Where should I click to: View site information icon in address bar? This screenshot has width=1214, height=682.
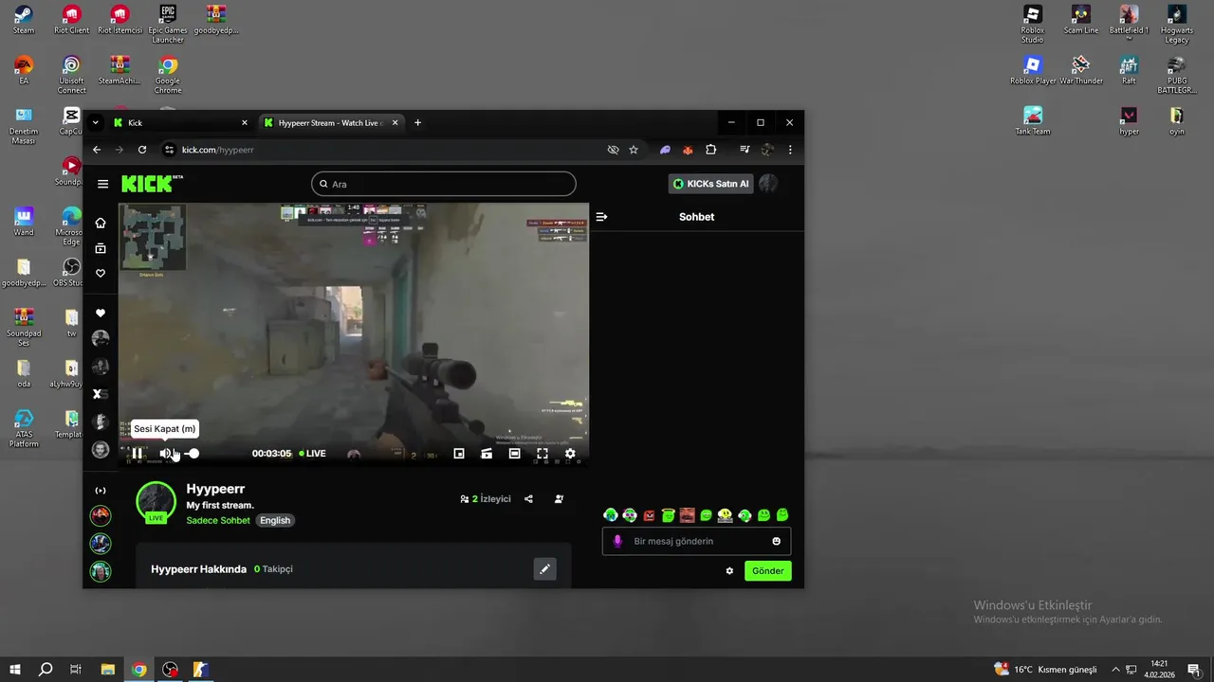point(170,150)
